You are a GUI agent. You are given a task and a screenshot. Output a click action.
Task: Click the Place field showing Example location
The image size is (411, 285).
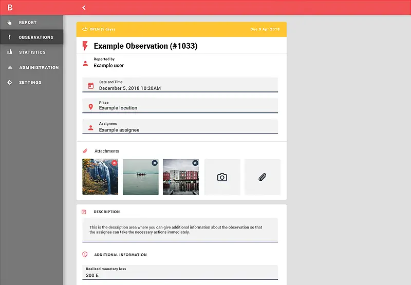coord(185,106)
